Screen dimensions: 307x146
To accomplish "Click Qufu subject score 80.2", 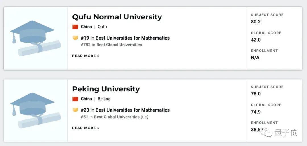I will click(256, 22).
